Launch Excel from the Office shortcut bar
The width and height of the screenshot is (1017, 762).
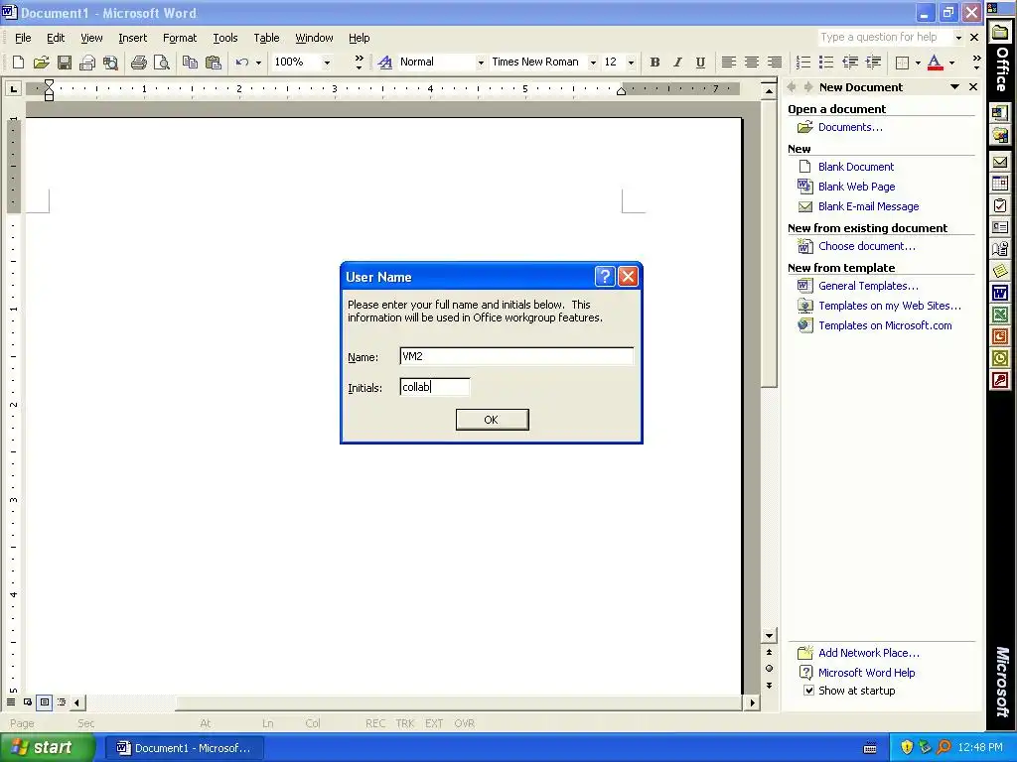1000,315
